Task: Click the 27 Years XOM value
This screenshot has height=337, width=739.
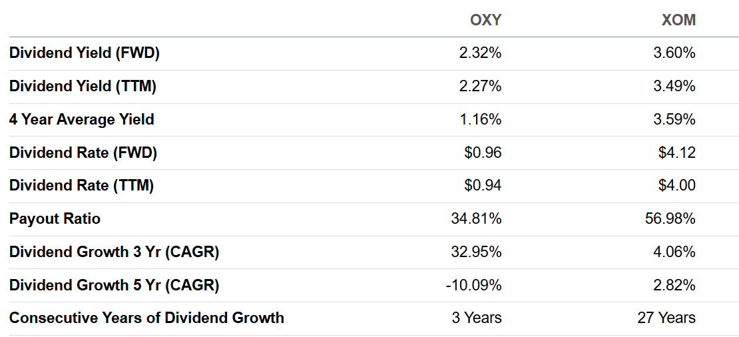Action: (x=666, y=318)
